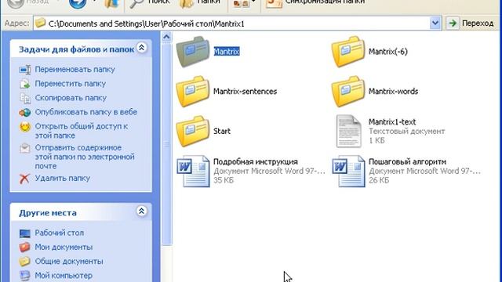502x282 pixels.
Task: Click the Переместить папку task icon
Action: [x=25, y=84]
